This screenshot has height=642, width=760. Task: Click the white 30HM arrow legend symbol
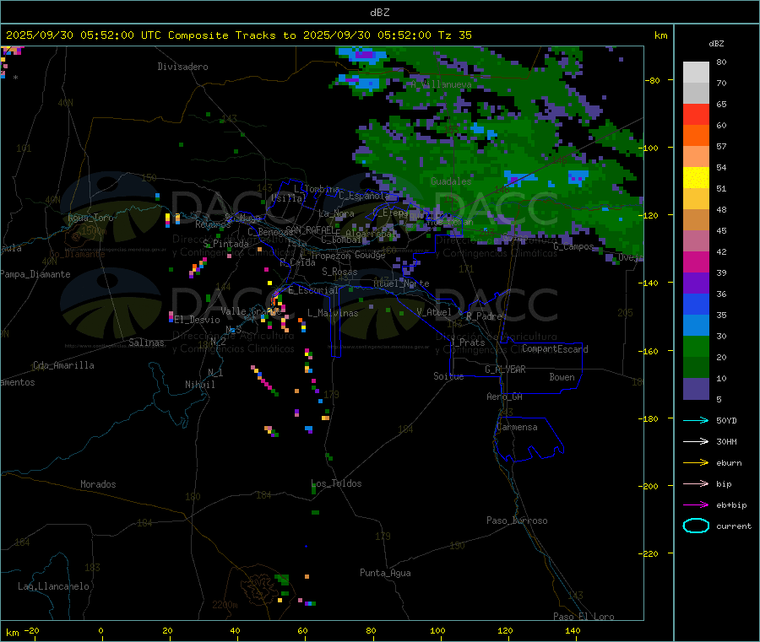[x=696, y=441]
